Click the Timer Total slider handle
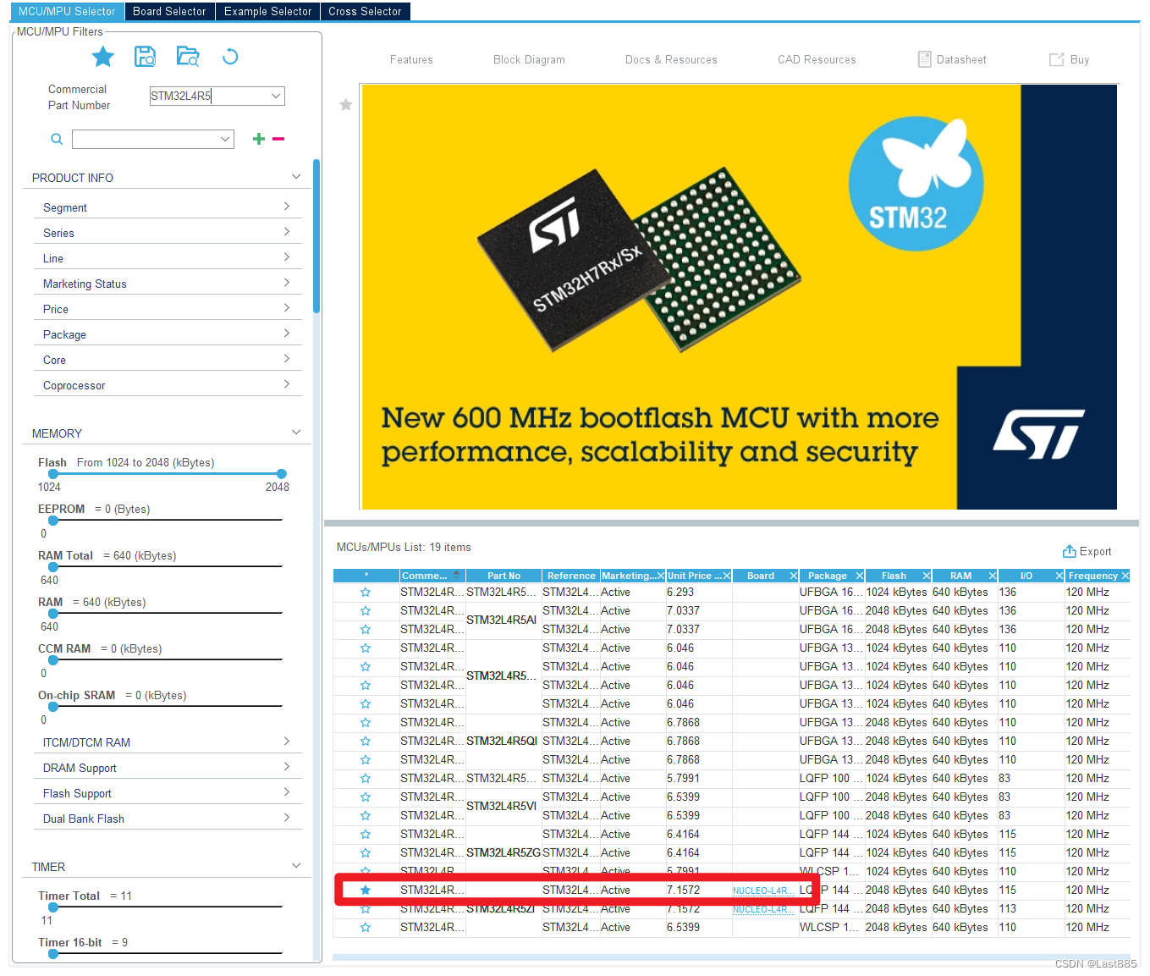1150x976 pixels. [53, 907]
